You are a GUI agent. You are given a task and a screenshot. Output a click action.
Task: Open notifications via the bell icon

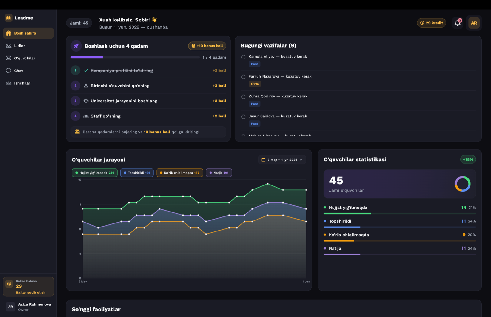(458, 23)
